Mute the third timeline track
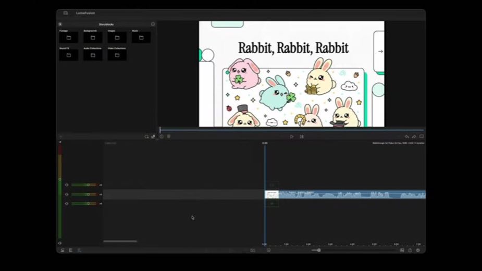The width and height of the screenshot is (482, 271). point(67,204)
